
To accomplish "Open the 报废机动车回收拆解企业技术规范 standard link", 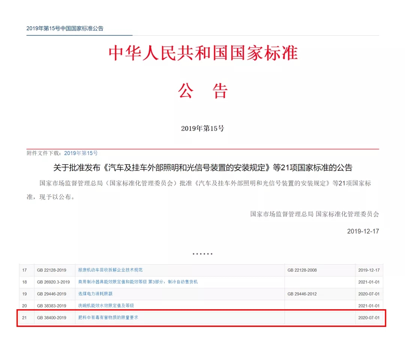I will coord(110,270).
